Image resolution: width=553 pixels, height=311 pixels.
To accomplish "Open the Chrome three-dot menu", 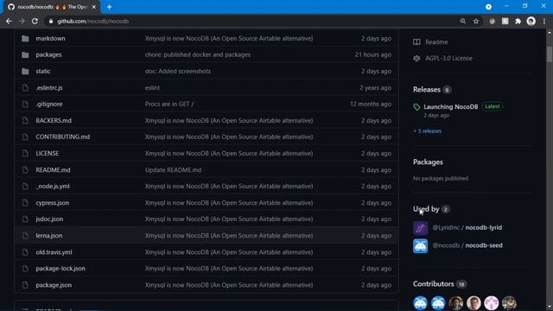I will click(x=544, y=21).
